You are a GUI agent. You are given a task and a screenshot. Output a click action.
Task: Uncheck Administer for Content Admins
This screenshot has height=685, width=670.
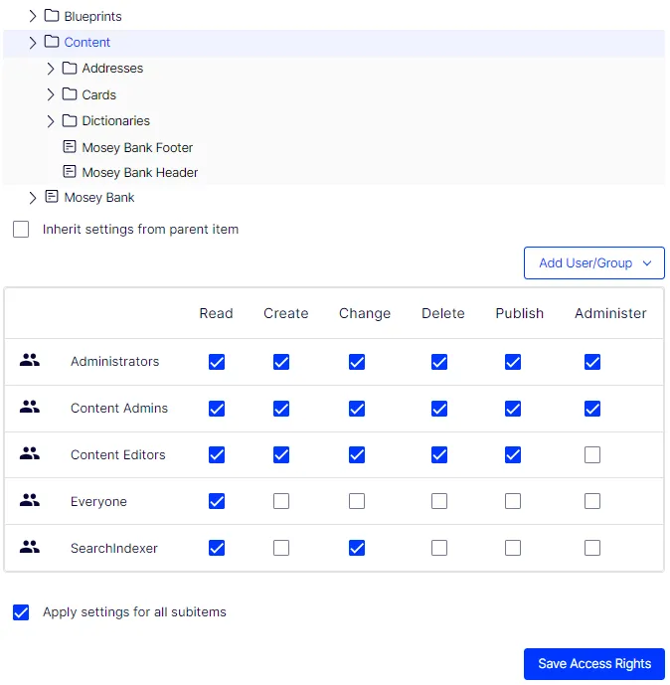click(x=592, y=409)
